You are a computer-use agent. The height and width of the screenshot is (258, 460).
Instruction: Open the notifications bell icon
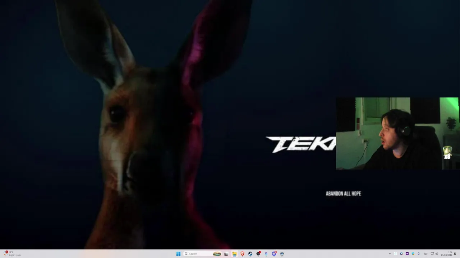tap(455, 254)
